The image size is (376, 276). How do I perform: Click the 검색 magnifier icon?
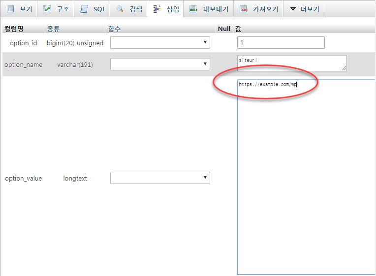120,9
